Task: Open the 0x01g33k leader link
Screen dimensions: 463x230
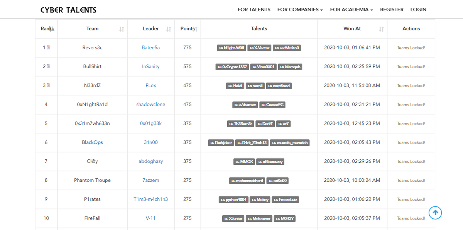Action: pos(150,123)
